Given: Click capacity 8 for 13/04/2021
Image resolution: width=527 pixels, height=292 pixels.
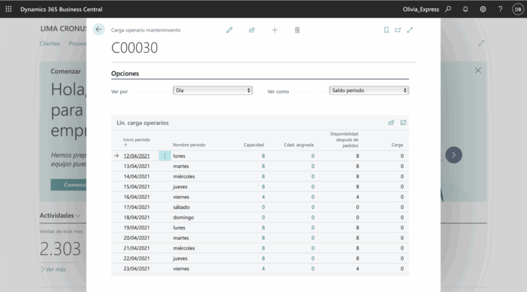Looking at the screenshot, I should (263, 166).
